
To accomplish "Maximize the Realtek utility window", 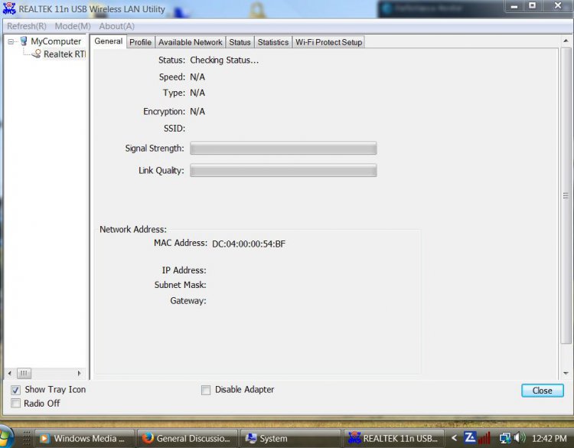I will 532,6.
